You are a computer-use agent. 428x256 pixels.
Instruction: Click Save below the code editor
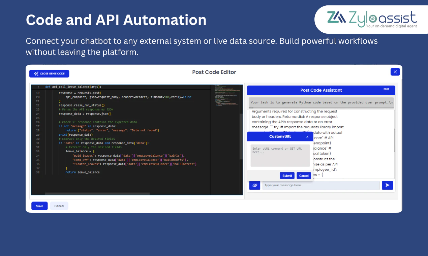[39, 206]
